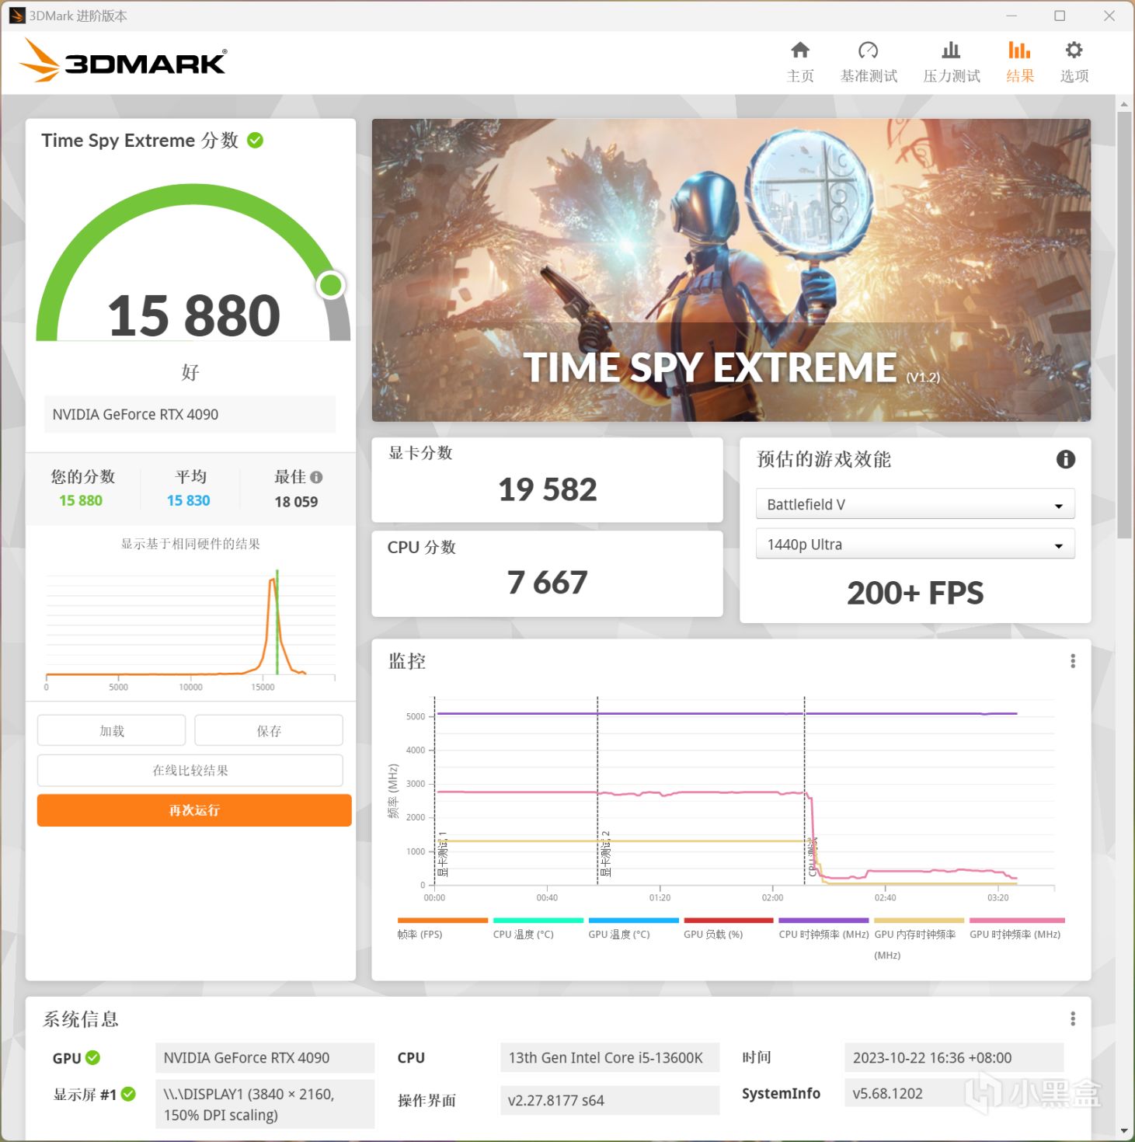
Task: Click the green check next to GPU label
Action: click(x=92, y=1057)
